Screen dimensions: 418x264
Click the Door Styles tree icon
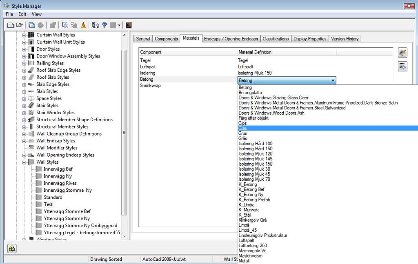pyautogui.click(x=31, y=49)
